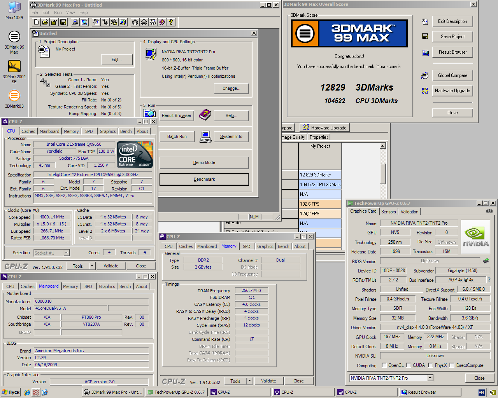Image resolution: width=498 pixels, height=398 pixels.
Task: Open the Socket #1 selection dropdown in CPU-Z
Action: [66, 253]
